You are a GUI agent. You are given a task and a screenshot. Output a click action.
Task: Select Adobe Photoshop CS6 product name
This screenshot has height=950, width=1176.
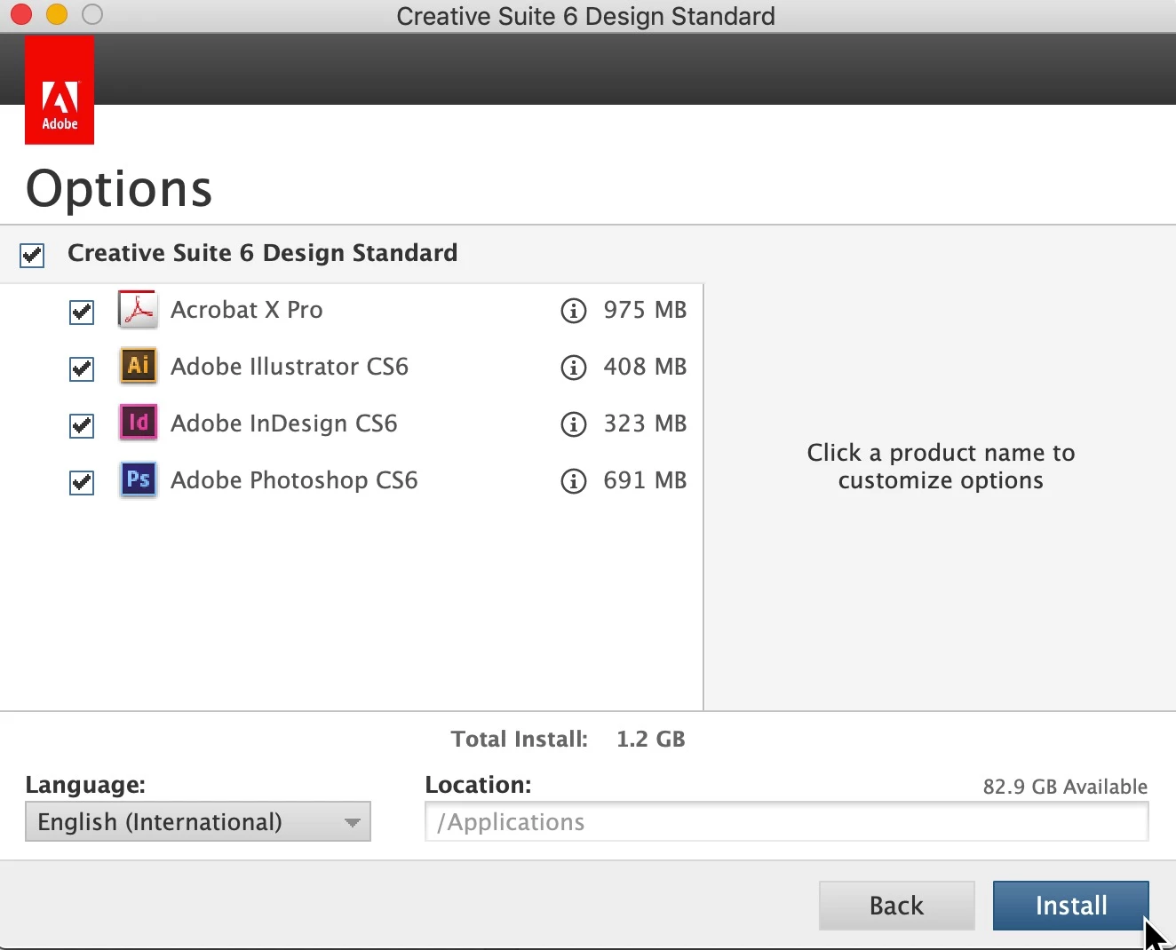[x=294, y=480]
